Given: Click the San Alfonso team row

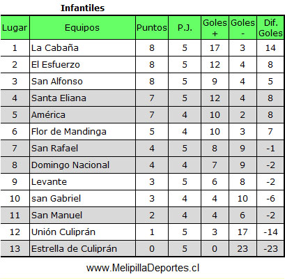Looking at the screenshot, I should (142, 82).
